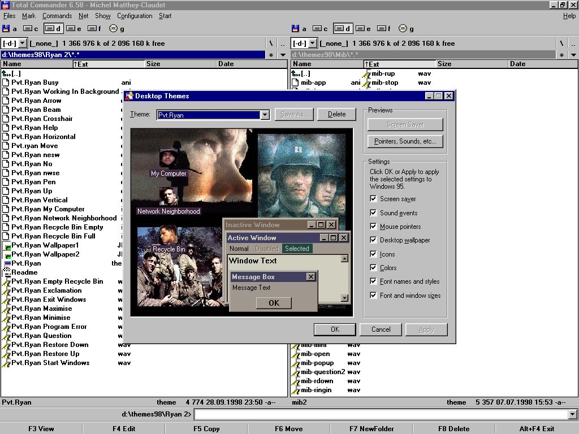Open command line history dropdown
This screenshot has height=434, width=579.
point(572,415)
